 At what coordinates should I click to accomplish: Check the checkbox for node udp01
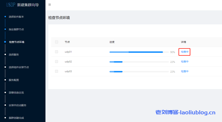click(56, 52)
